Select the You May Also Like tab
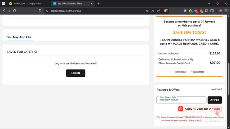The height and width of the screenshot is (129, 230). (x=19, y=37)
